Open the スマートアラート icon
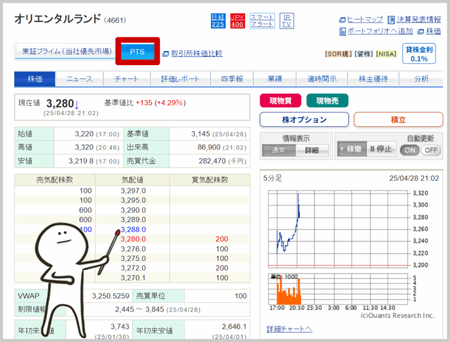This screenshot has height=342, width=450. click(262, 21)
